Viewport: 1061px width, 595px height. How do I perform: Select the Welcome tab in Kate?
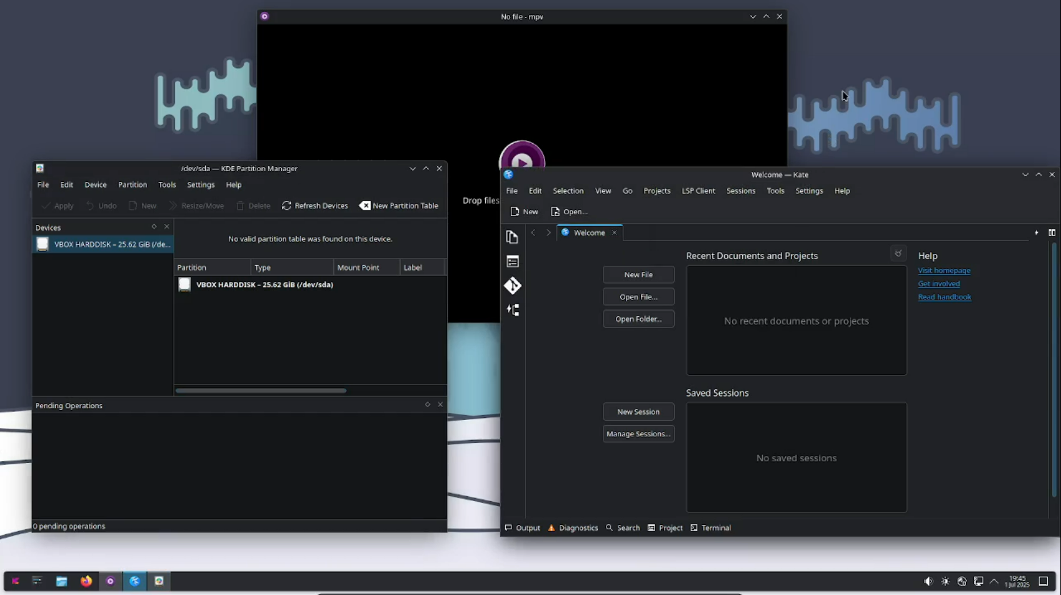click(589, 232)
